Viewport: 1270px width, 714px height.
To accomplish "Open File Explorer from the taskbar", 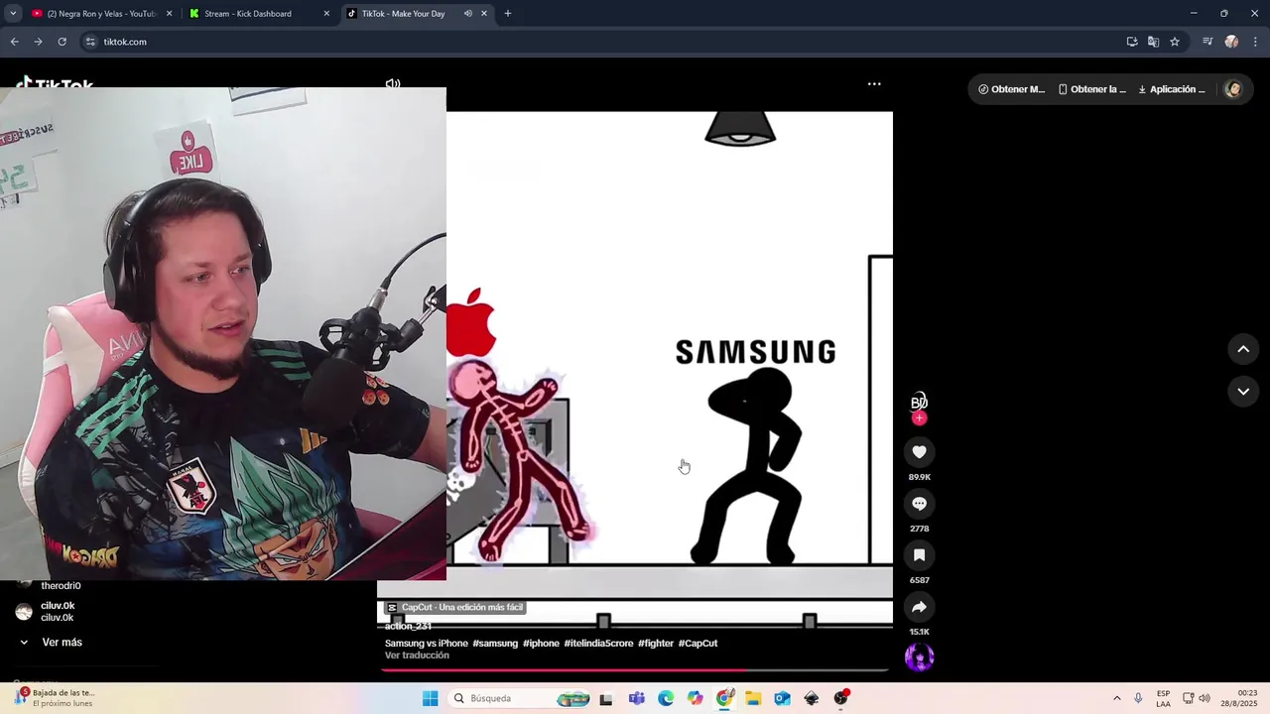I will 753,698.
